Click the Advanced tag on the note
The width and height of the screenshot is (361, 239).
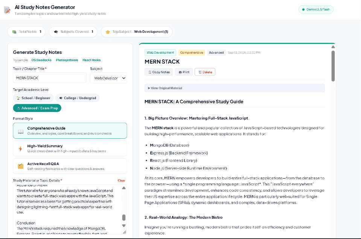[x=216, y=53]
